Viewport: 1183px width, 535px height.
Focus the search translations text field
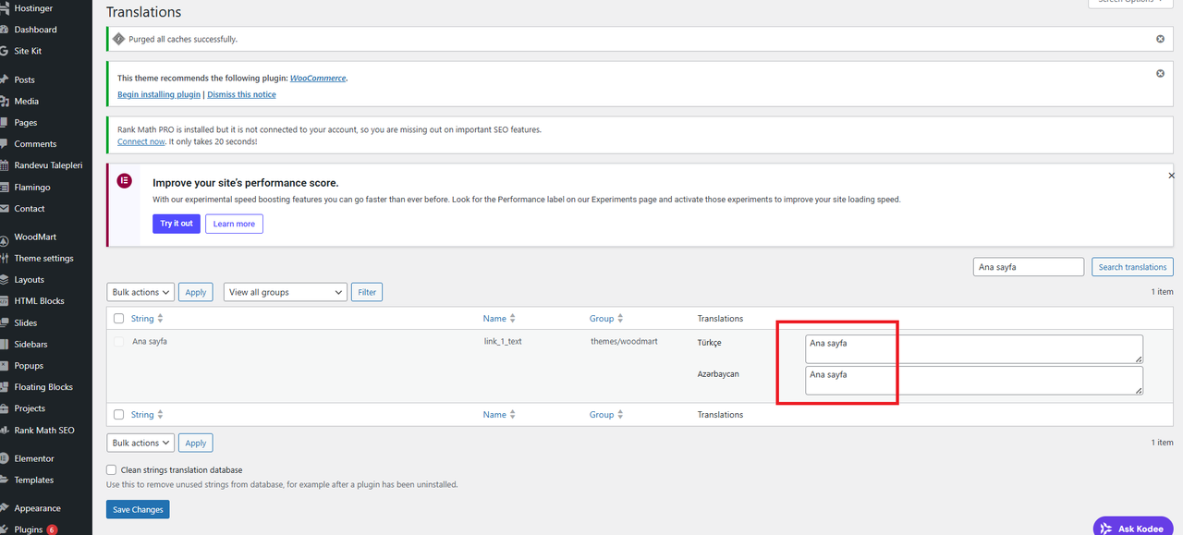coord(1029,267)
